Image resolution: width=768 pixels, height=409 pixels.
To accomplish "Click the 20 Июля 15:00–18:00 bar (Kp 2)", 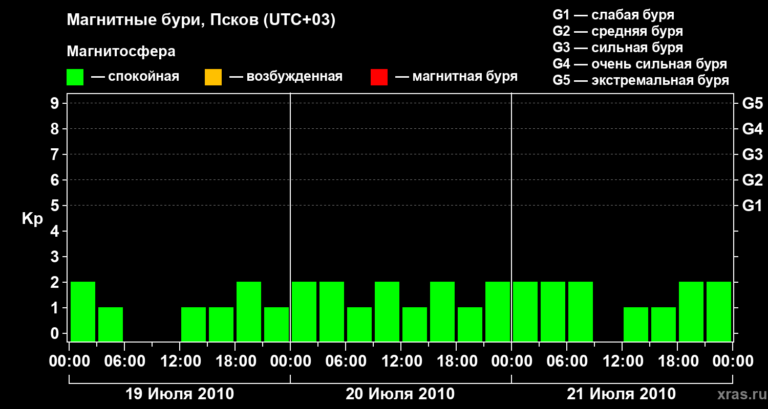I will coord(442,311).
